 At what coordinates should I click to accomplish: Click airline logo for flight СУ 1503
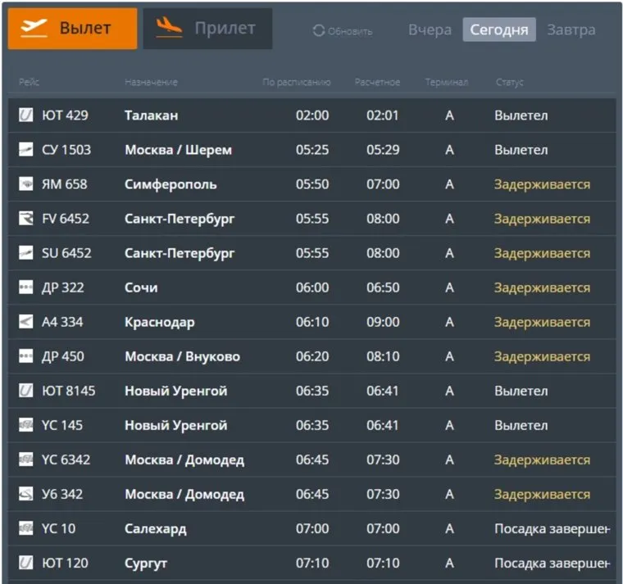(x=26, y=150)
